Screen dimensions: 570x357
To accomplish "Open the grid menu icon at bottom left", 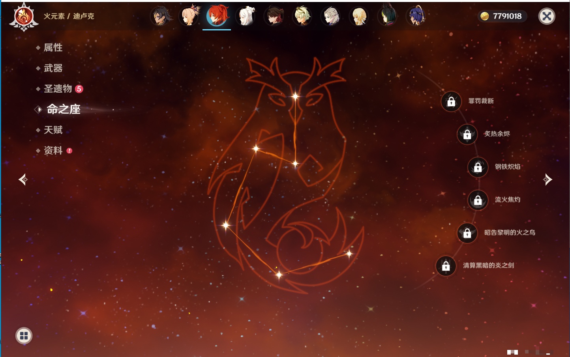I will point(24,336).
